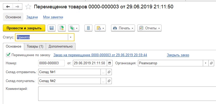Open the Заказ на перемещение 0000-000003 link

(100, 55)
